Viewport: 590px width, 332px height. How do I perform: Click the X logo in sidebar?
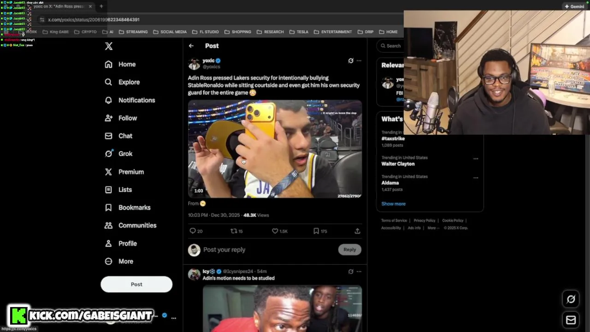109,46
